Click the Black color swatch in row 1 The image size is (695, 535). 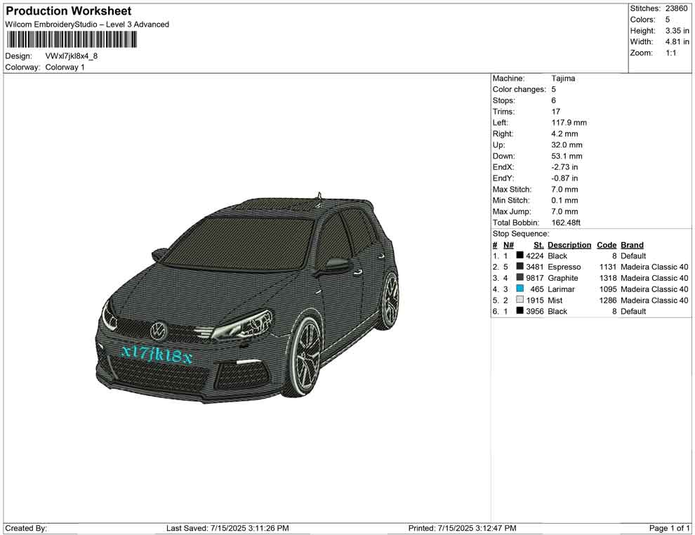pyautogui.click(x=520, y=256)
